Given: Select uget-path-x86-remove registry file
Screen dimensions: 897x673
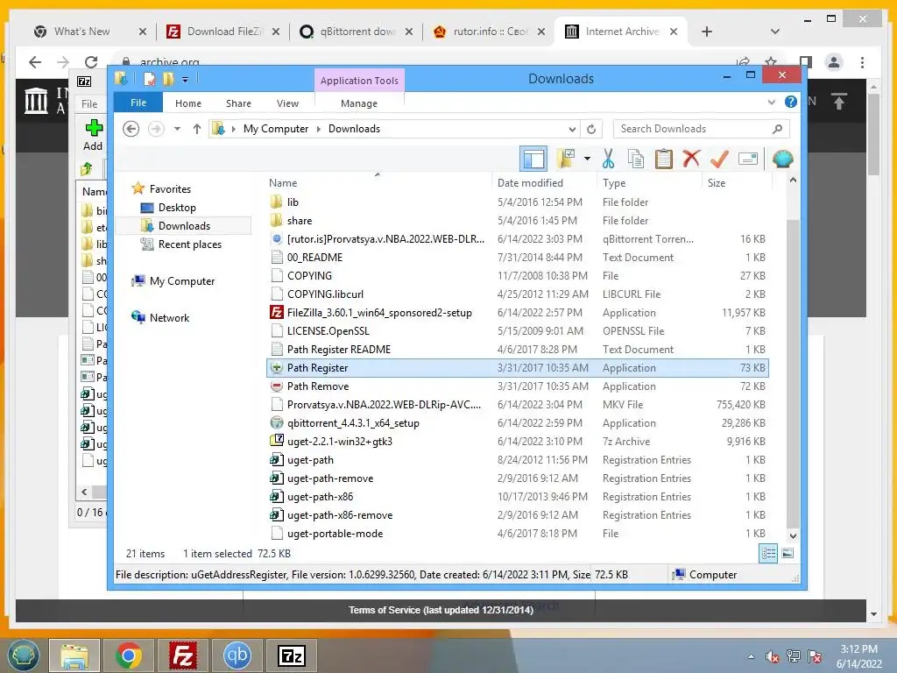Looking at the screenshot, I should tap(518, 515).
